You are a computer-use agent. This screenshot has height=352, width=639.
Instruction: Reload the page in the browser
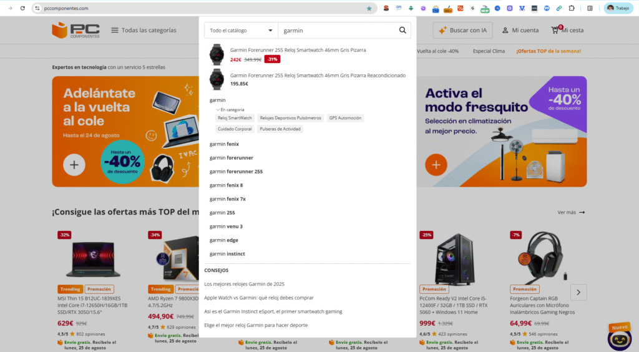point(23,9)
